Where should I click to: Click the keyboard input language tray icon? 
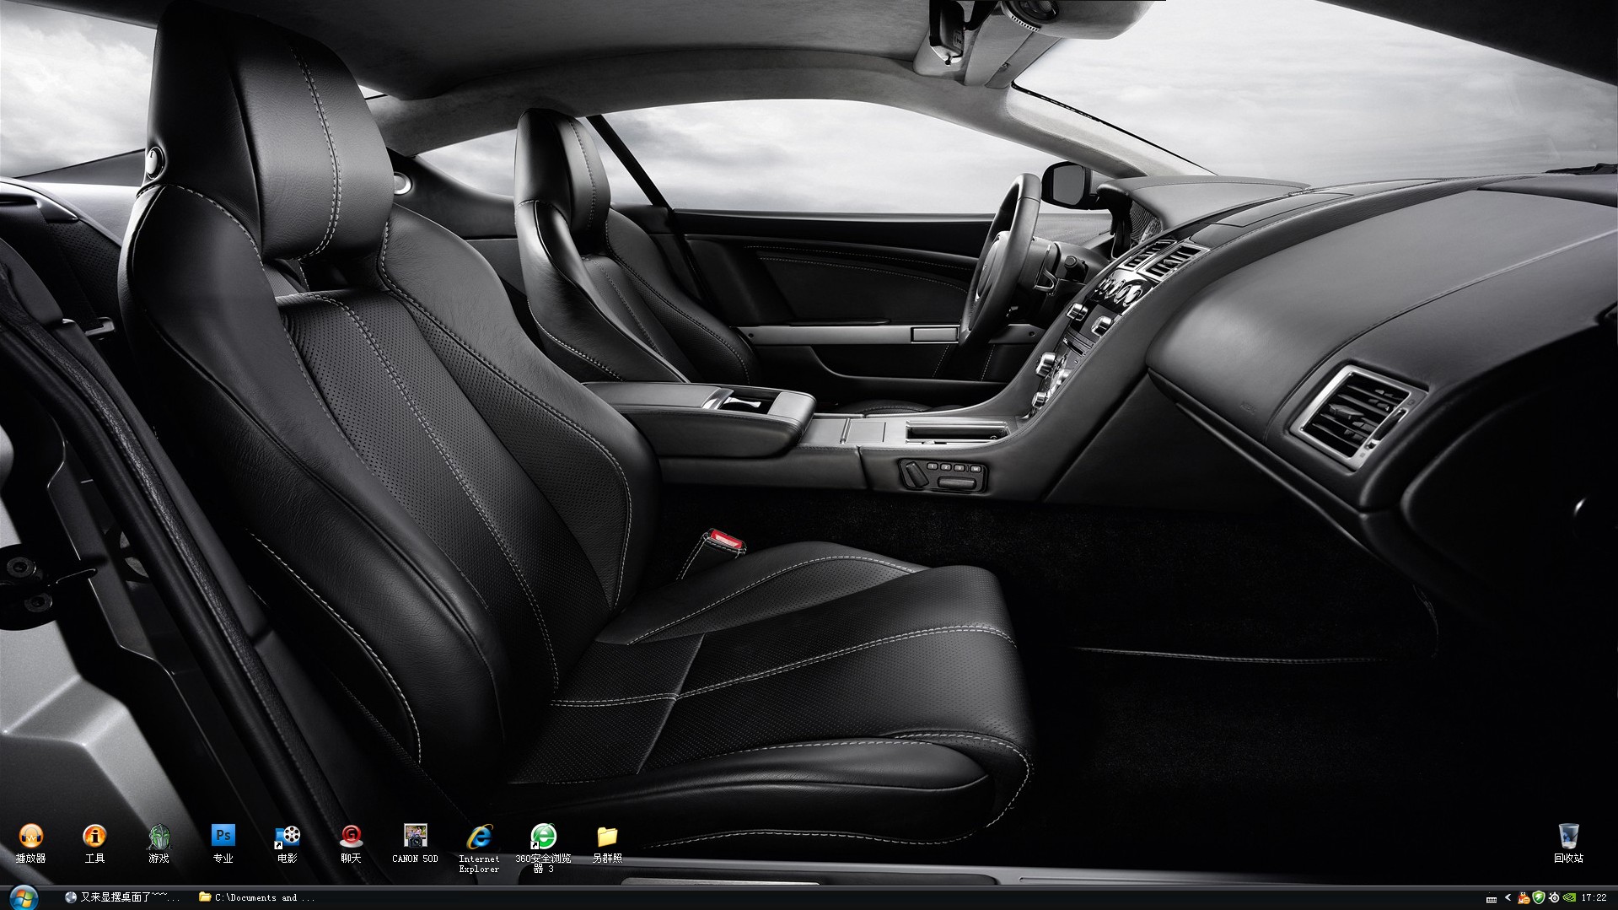tap(1492, 898)
